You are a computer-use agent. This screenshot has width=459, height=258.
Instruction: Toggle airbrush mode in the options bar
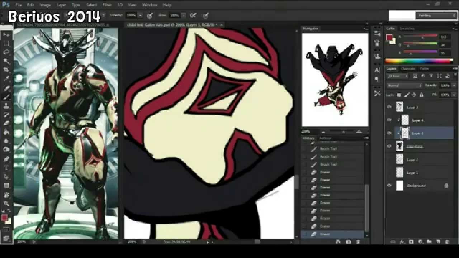(x=194, y=15)
